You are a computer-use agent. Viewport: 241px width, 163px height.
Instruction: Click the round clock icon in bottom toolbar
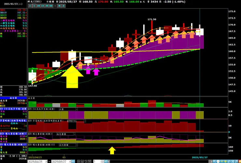(x=218, y=161)
